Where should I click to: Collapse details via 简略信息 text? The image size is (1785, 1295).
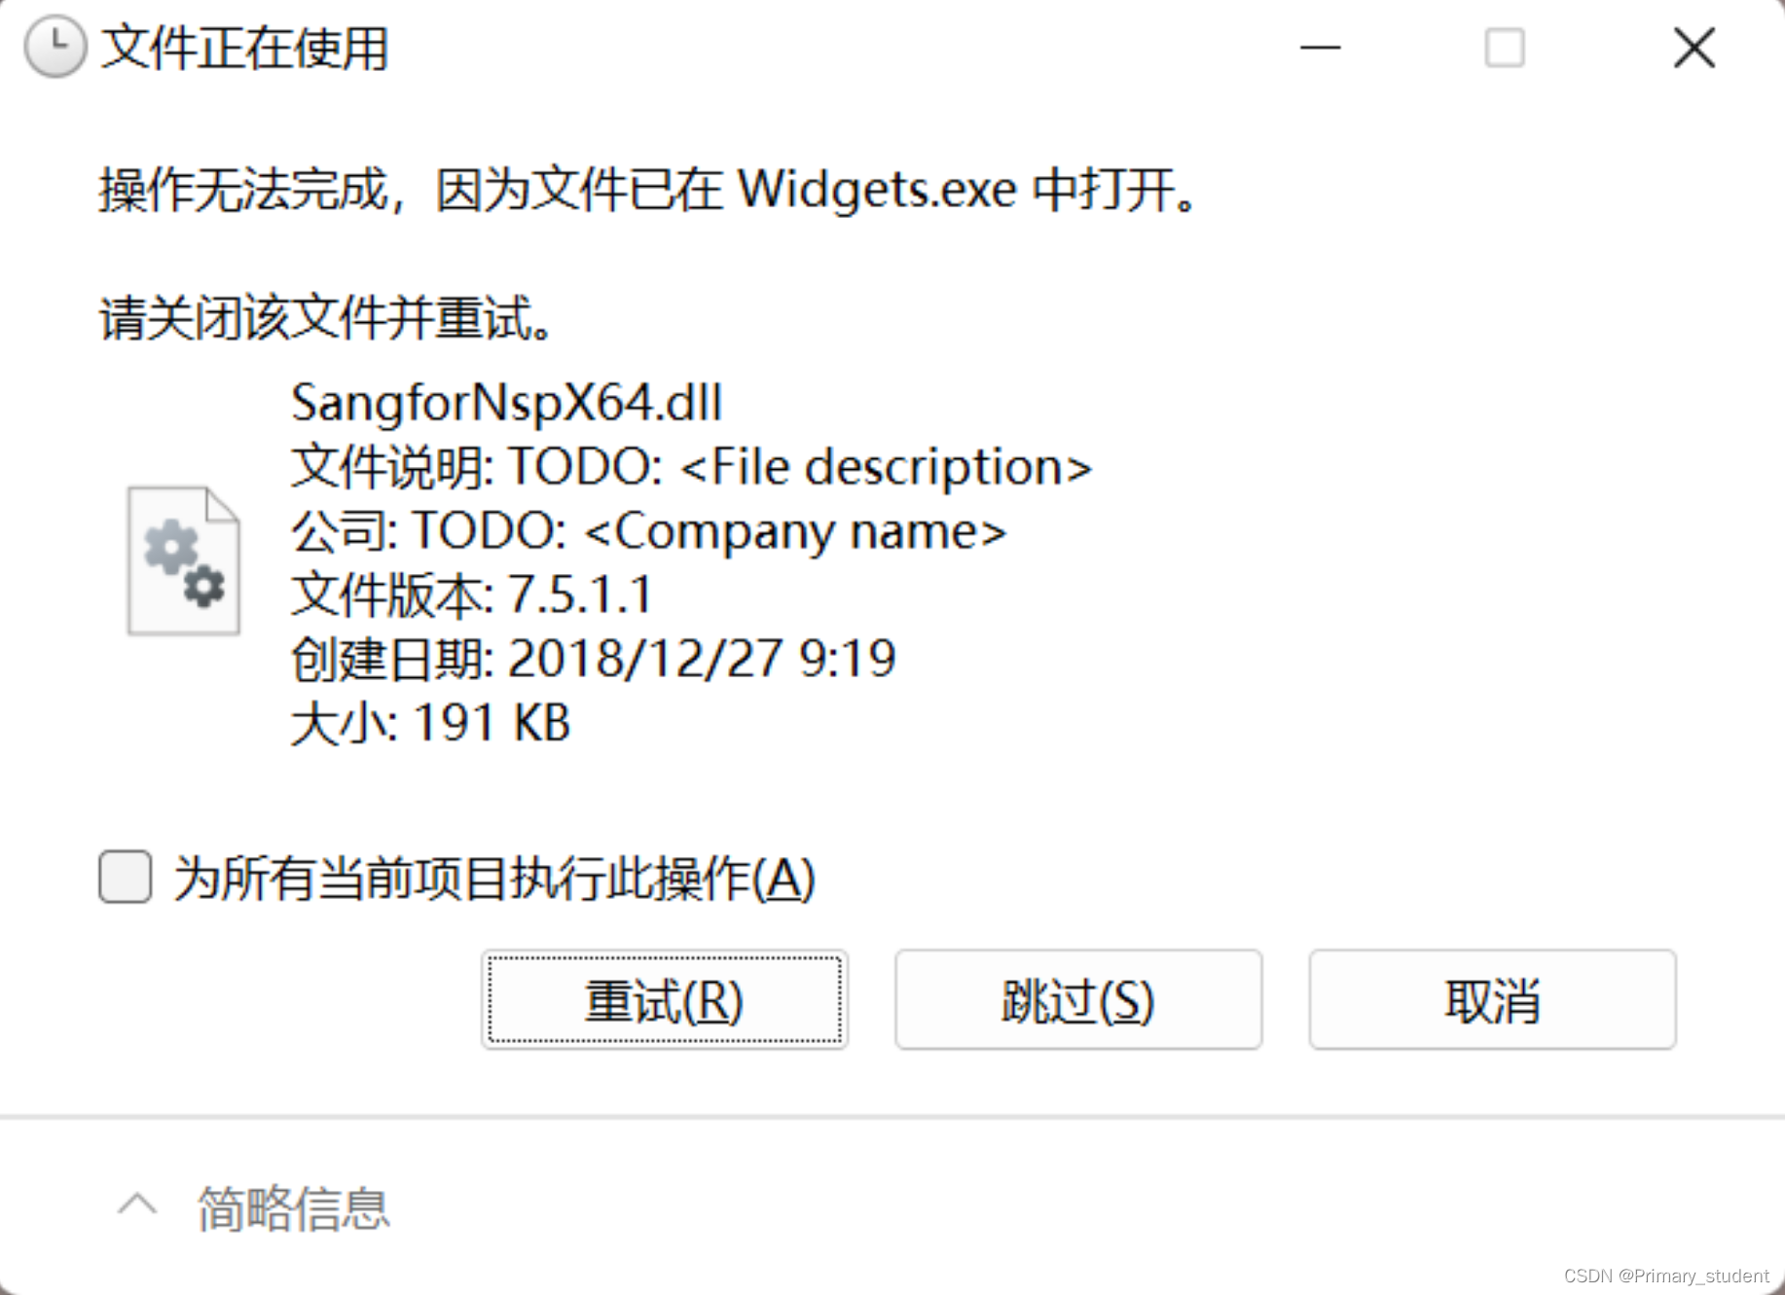click(x=293, y=1208)
